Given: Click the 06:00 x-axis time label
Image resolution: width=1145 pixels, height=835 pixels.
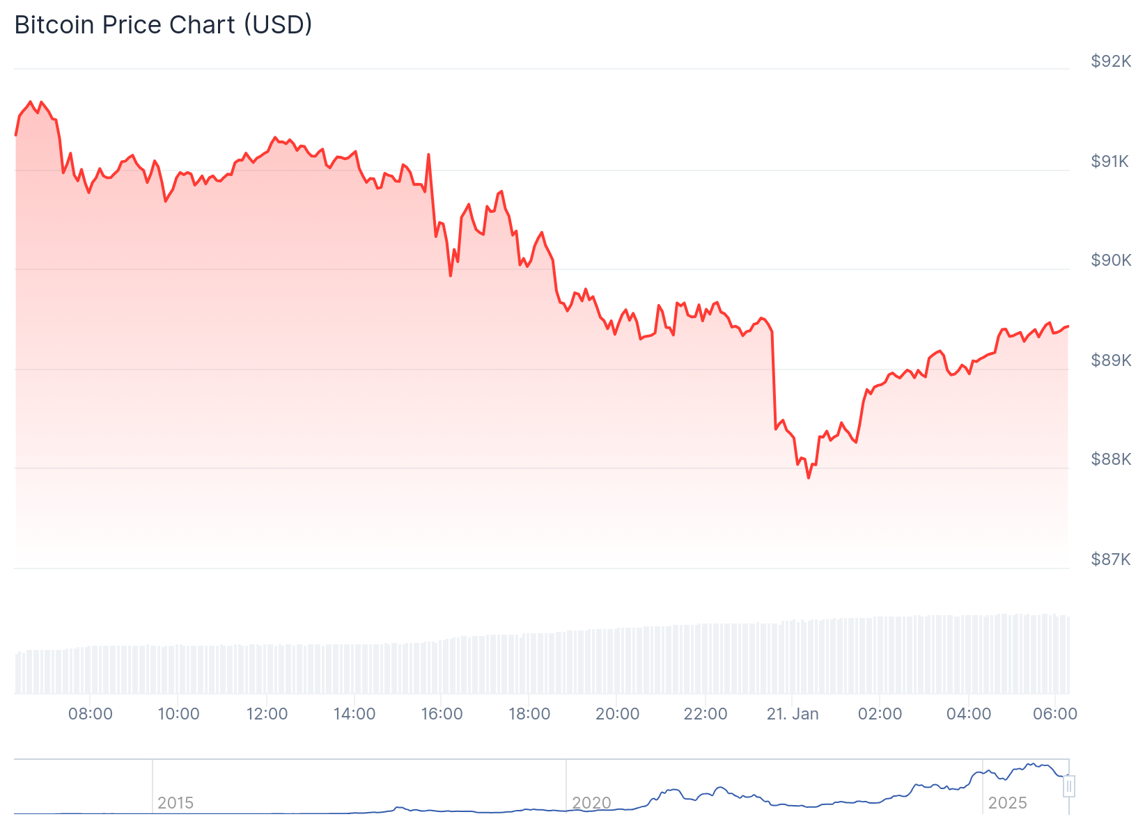Looking at the screenshot, I should point(1055,714).
